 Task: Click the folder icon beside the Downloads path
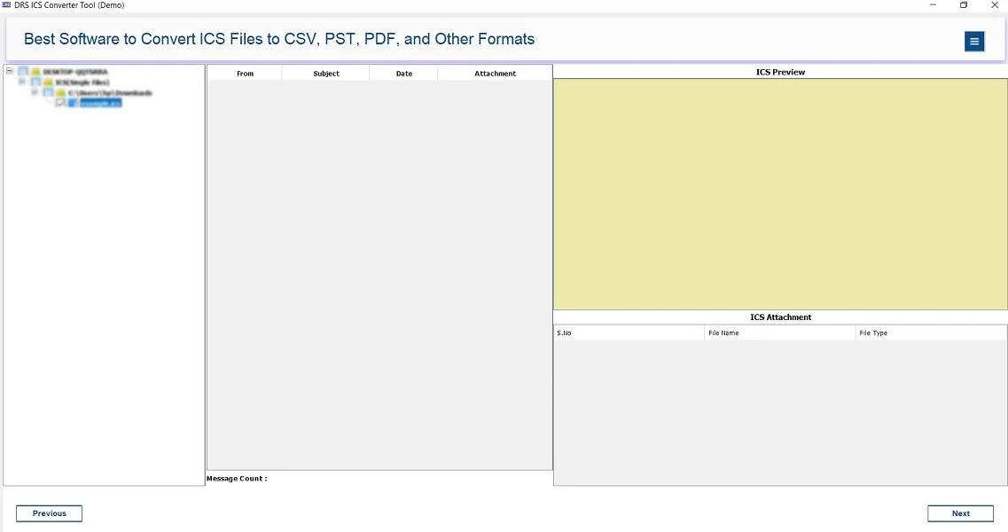click(60, 93)
